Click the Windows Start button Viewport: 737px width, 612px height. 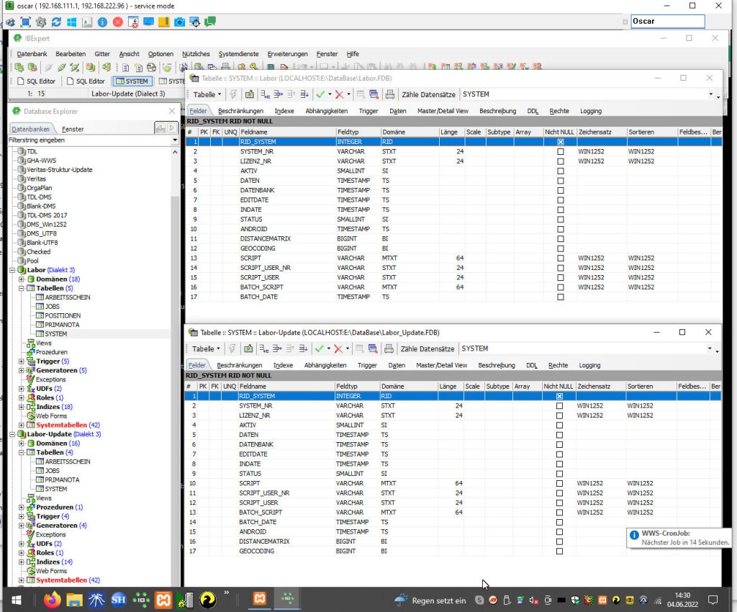coord(17,600)
